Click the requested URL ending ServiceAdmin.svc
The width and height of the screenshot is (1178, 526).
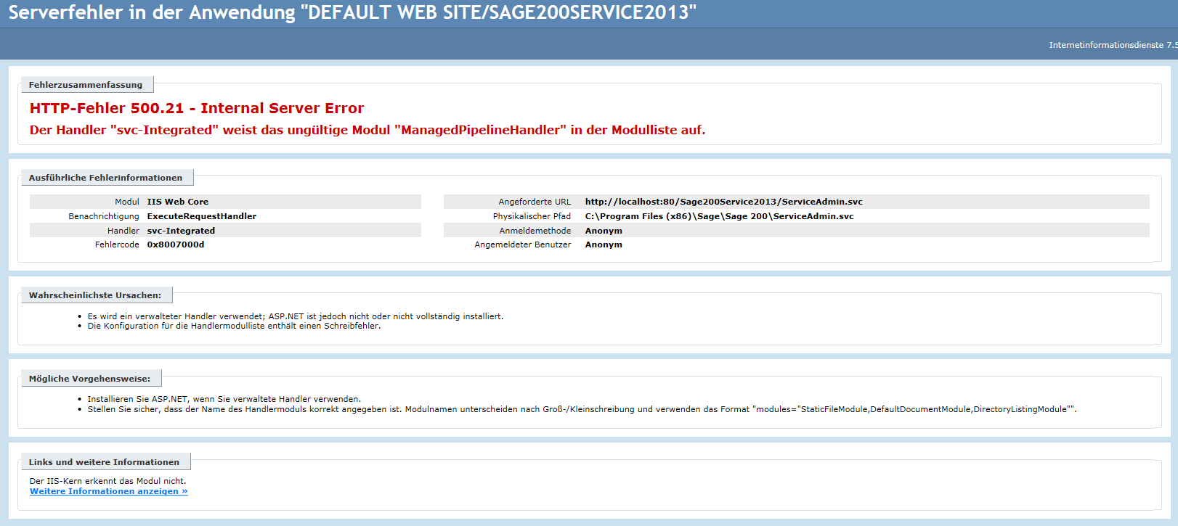pos(723,202)
